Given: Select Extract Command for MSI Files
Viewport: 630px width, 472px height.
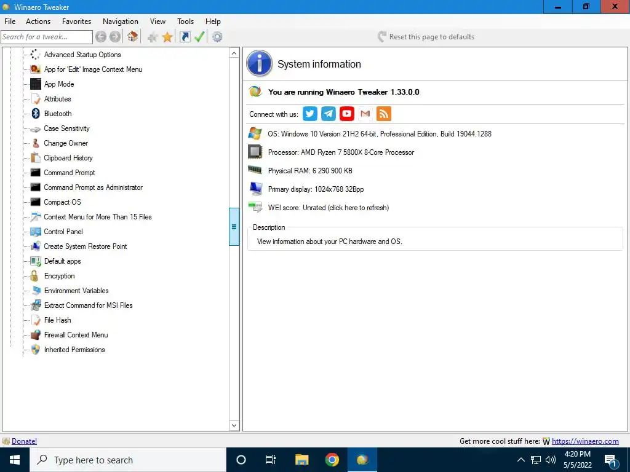Looking at the screenshot, I should (89, 305).
